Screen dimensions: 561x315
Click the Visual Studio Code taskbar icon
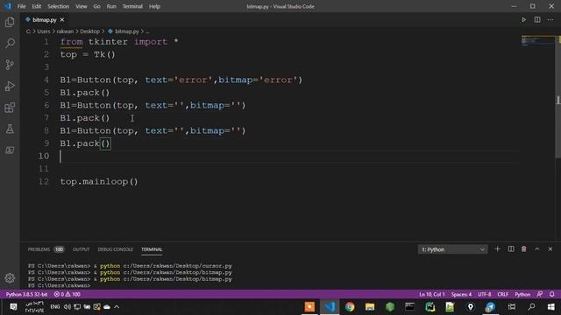click(x=330, y=307)
